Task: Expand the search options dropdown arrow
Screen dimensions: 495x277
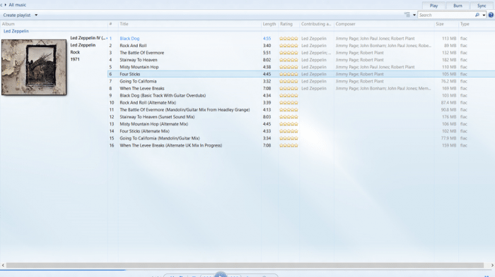Action: coord(484,15)
